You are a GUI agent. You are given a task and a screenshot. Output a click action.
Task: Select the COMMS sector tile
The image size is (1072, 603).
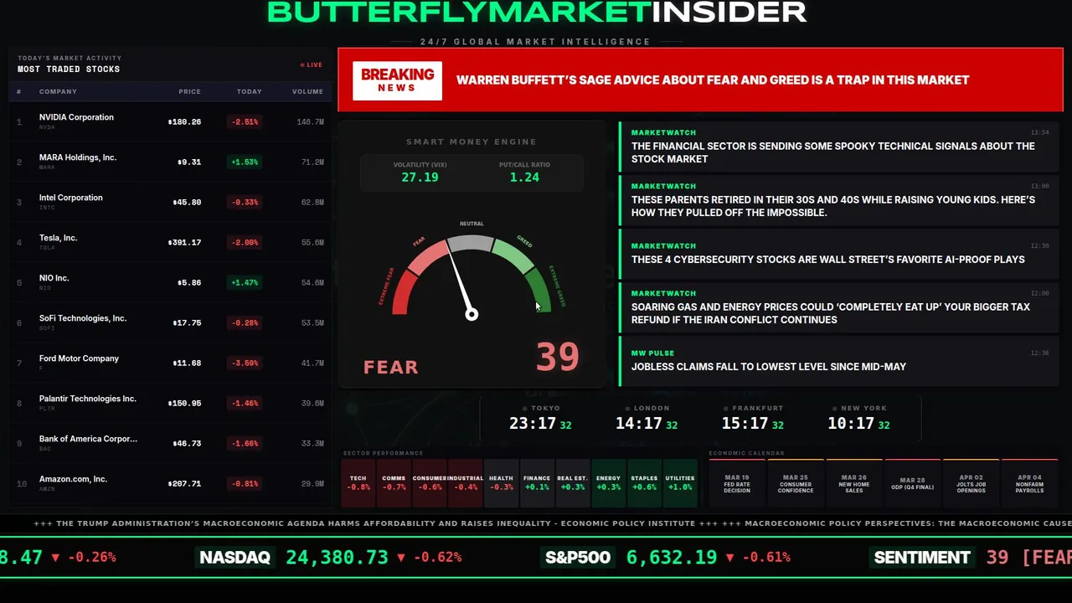pyautogui.click(x=394, y=483)
